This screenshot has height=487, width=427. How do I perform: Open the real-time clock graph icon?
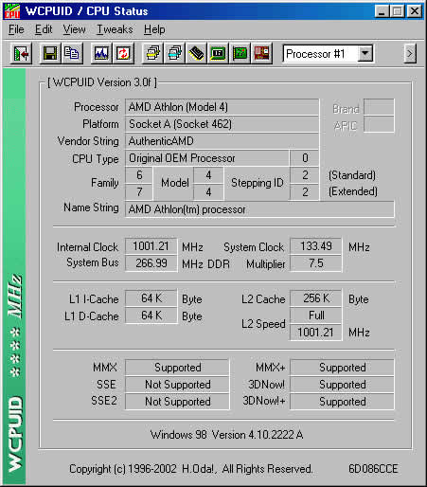tap(101, 54)
